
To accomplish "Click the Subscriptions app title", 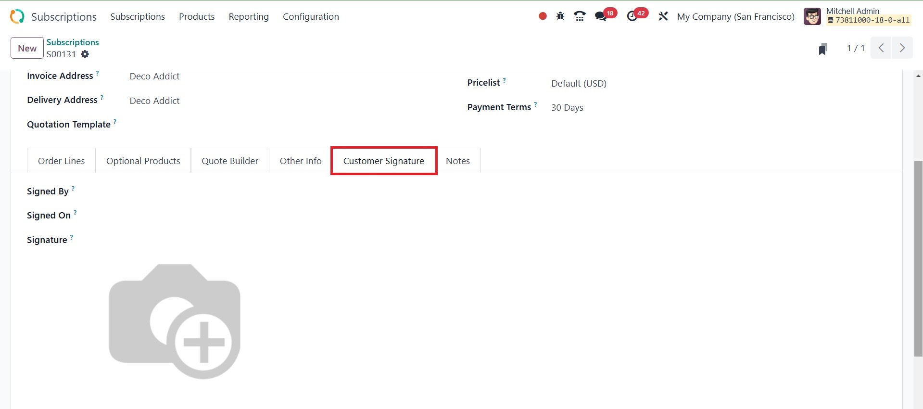I will [x=64, y=17].
